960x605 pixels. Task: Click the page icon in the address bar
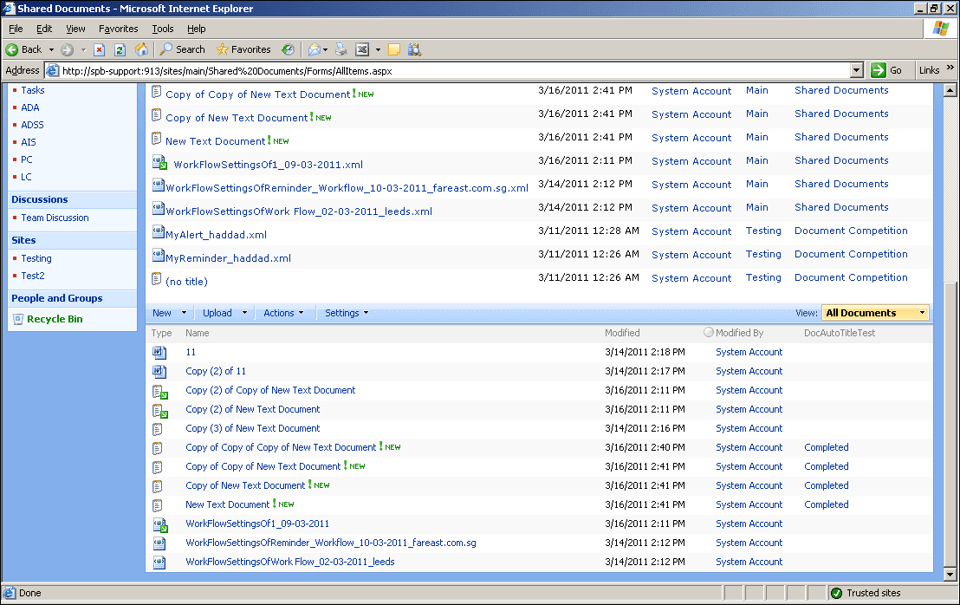(53, 70)
